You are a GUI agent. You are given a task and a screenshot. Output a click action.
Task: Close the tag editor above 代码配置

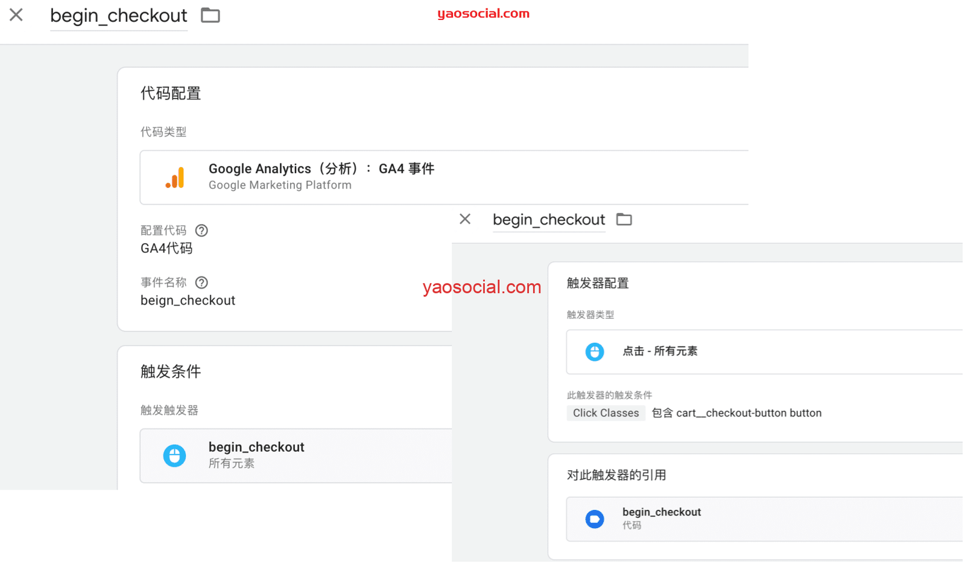click(x=16, y=15)
